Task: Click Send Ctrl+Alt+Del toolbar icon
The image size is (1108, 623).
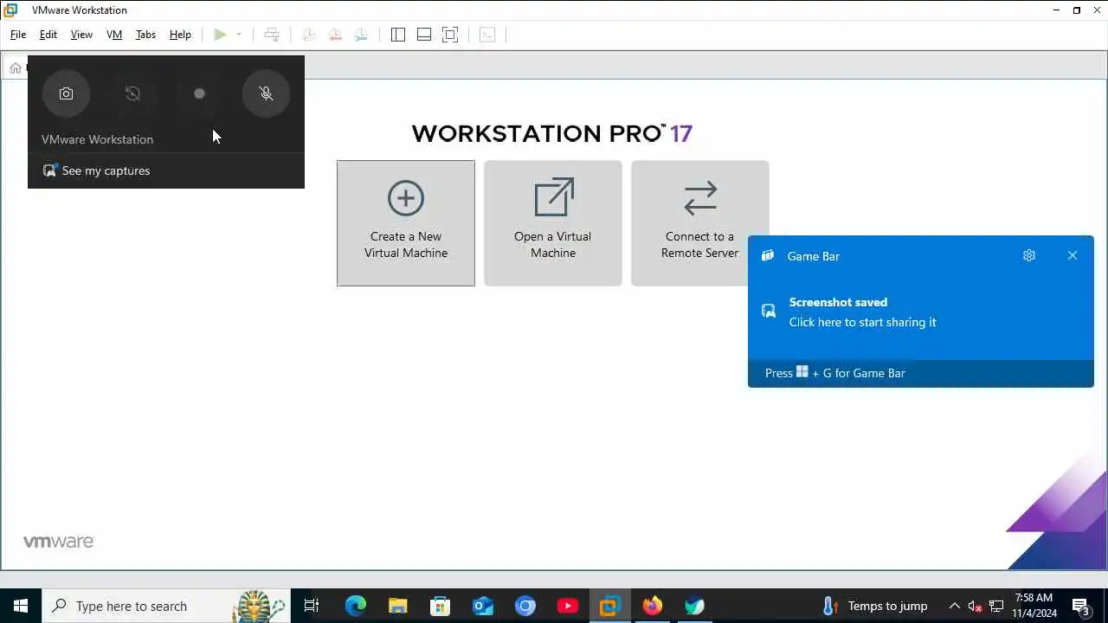Action: [x=272, y=35]
